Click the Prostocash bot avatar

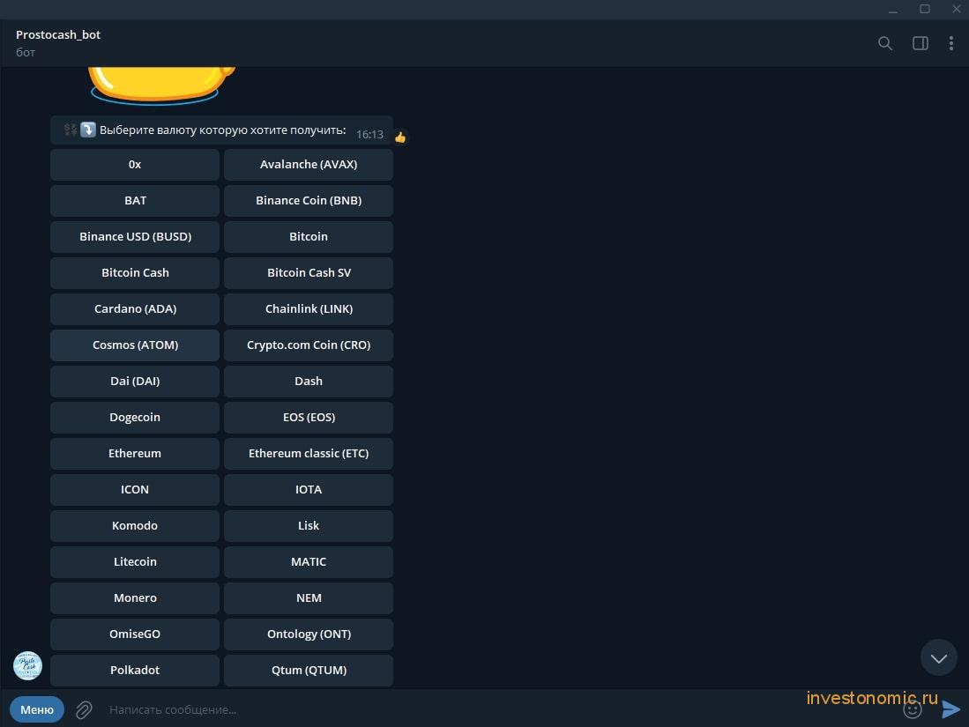(28, 665)
